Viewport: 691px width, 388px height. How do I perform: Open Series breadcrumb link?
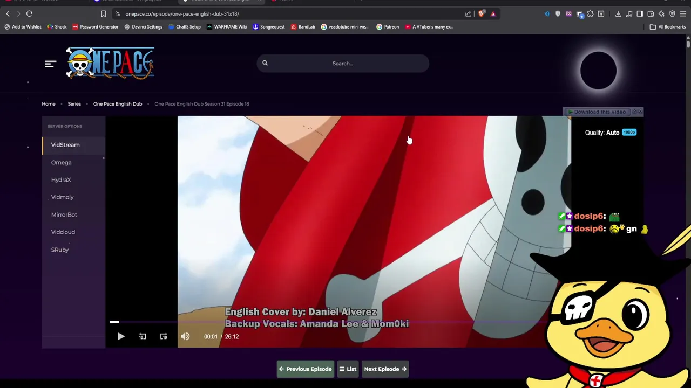pos(74,103)
